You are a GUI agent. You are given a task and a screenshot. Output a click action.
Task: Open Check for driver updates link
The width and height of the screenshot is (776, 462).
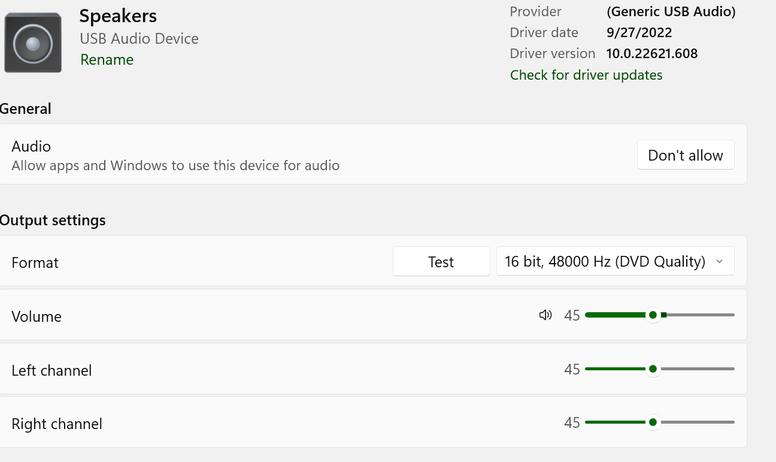(x=586, y=75)
